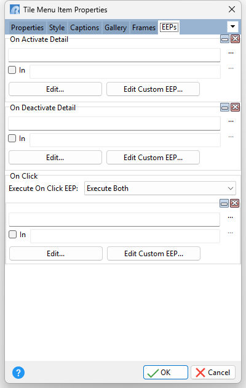The height and width of the screenshot is (388, 246).
Task: Open ellipsis browse for On Deactivate Detail field
Action: [x=231, y=121]
